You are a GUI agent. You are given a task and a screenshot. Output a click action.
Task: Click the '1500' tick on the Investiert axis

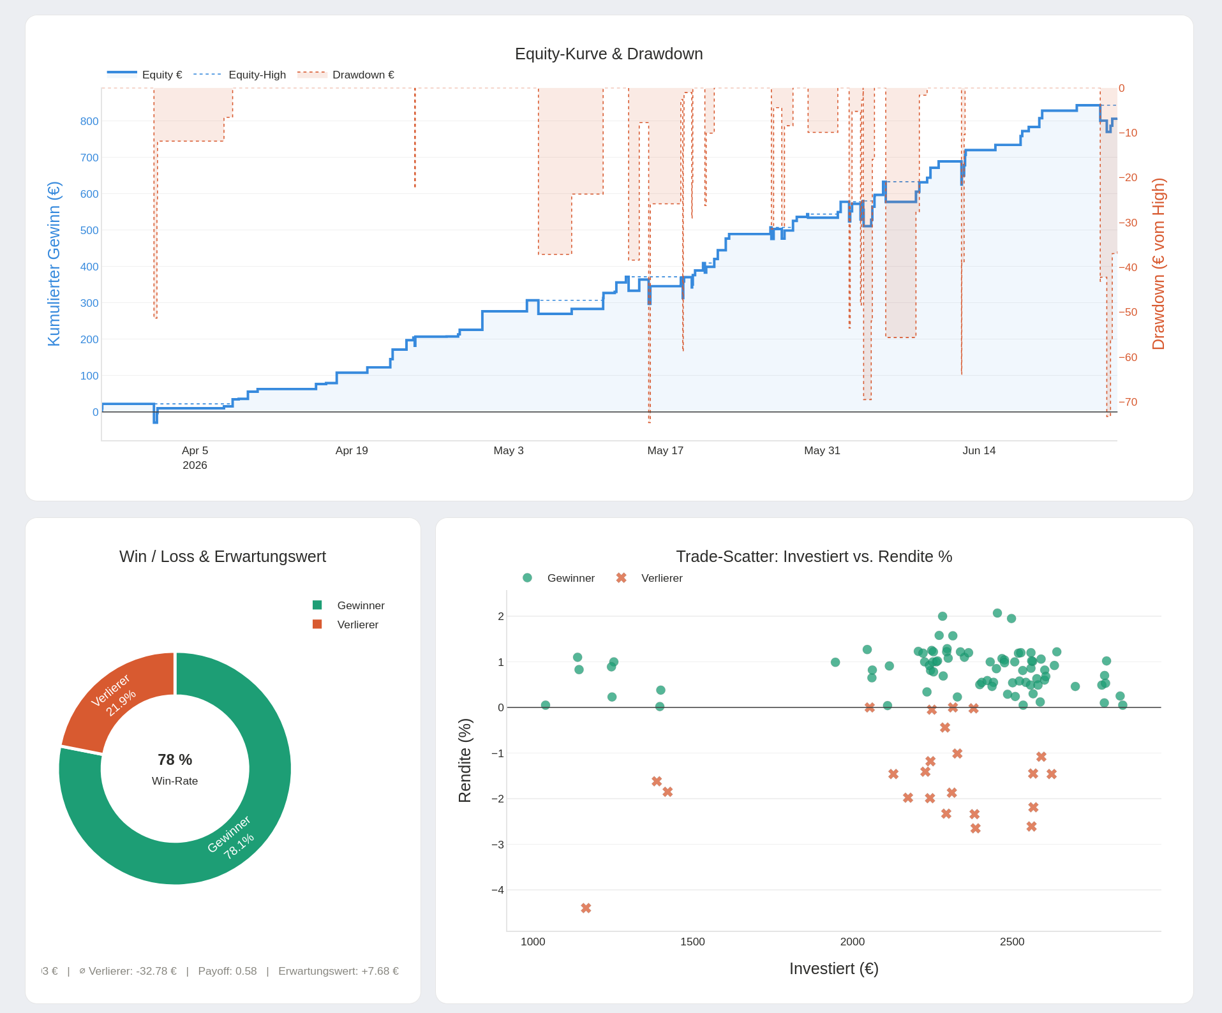[x=692, y=942]
